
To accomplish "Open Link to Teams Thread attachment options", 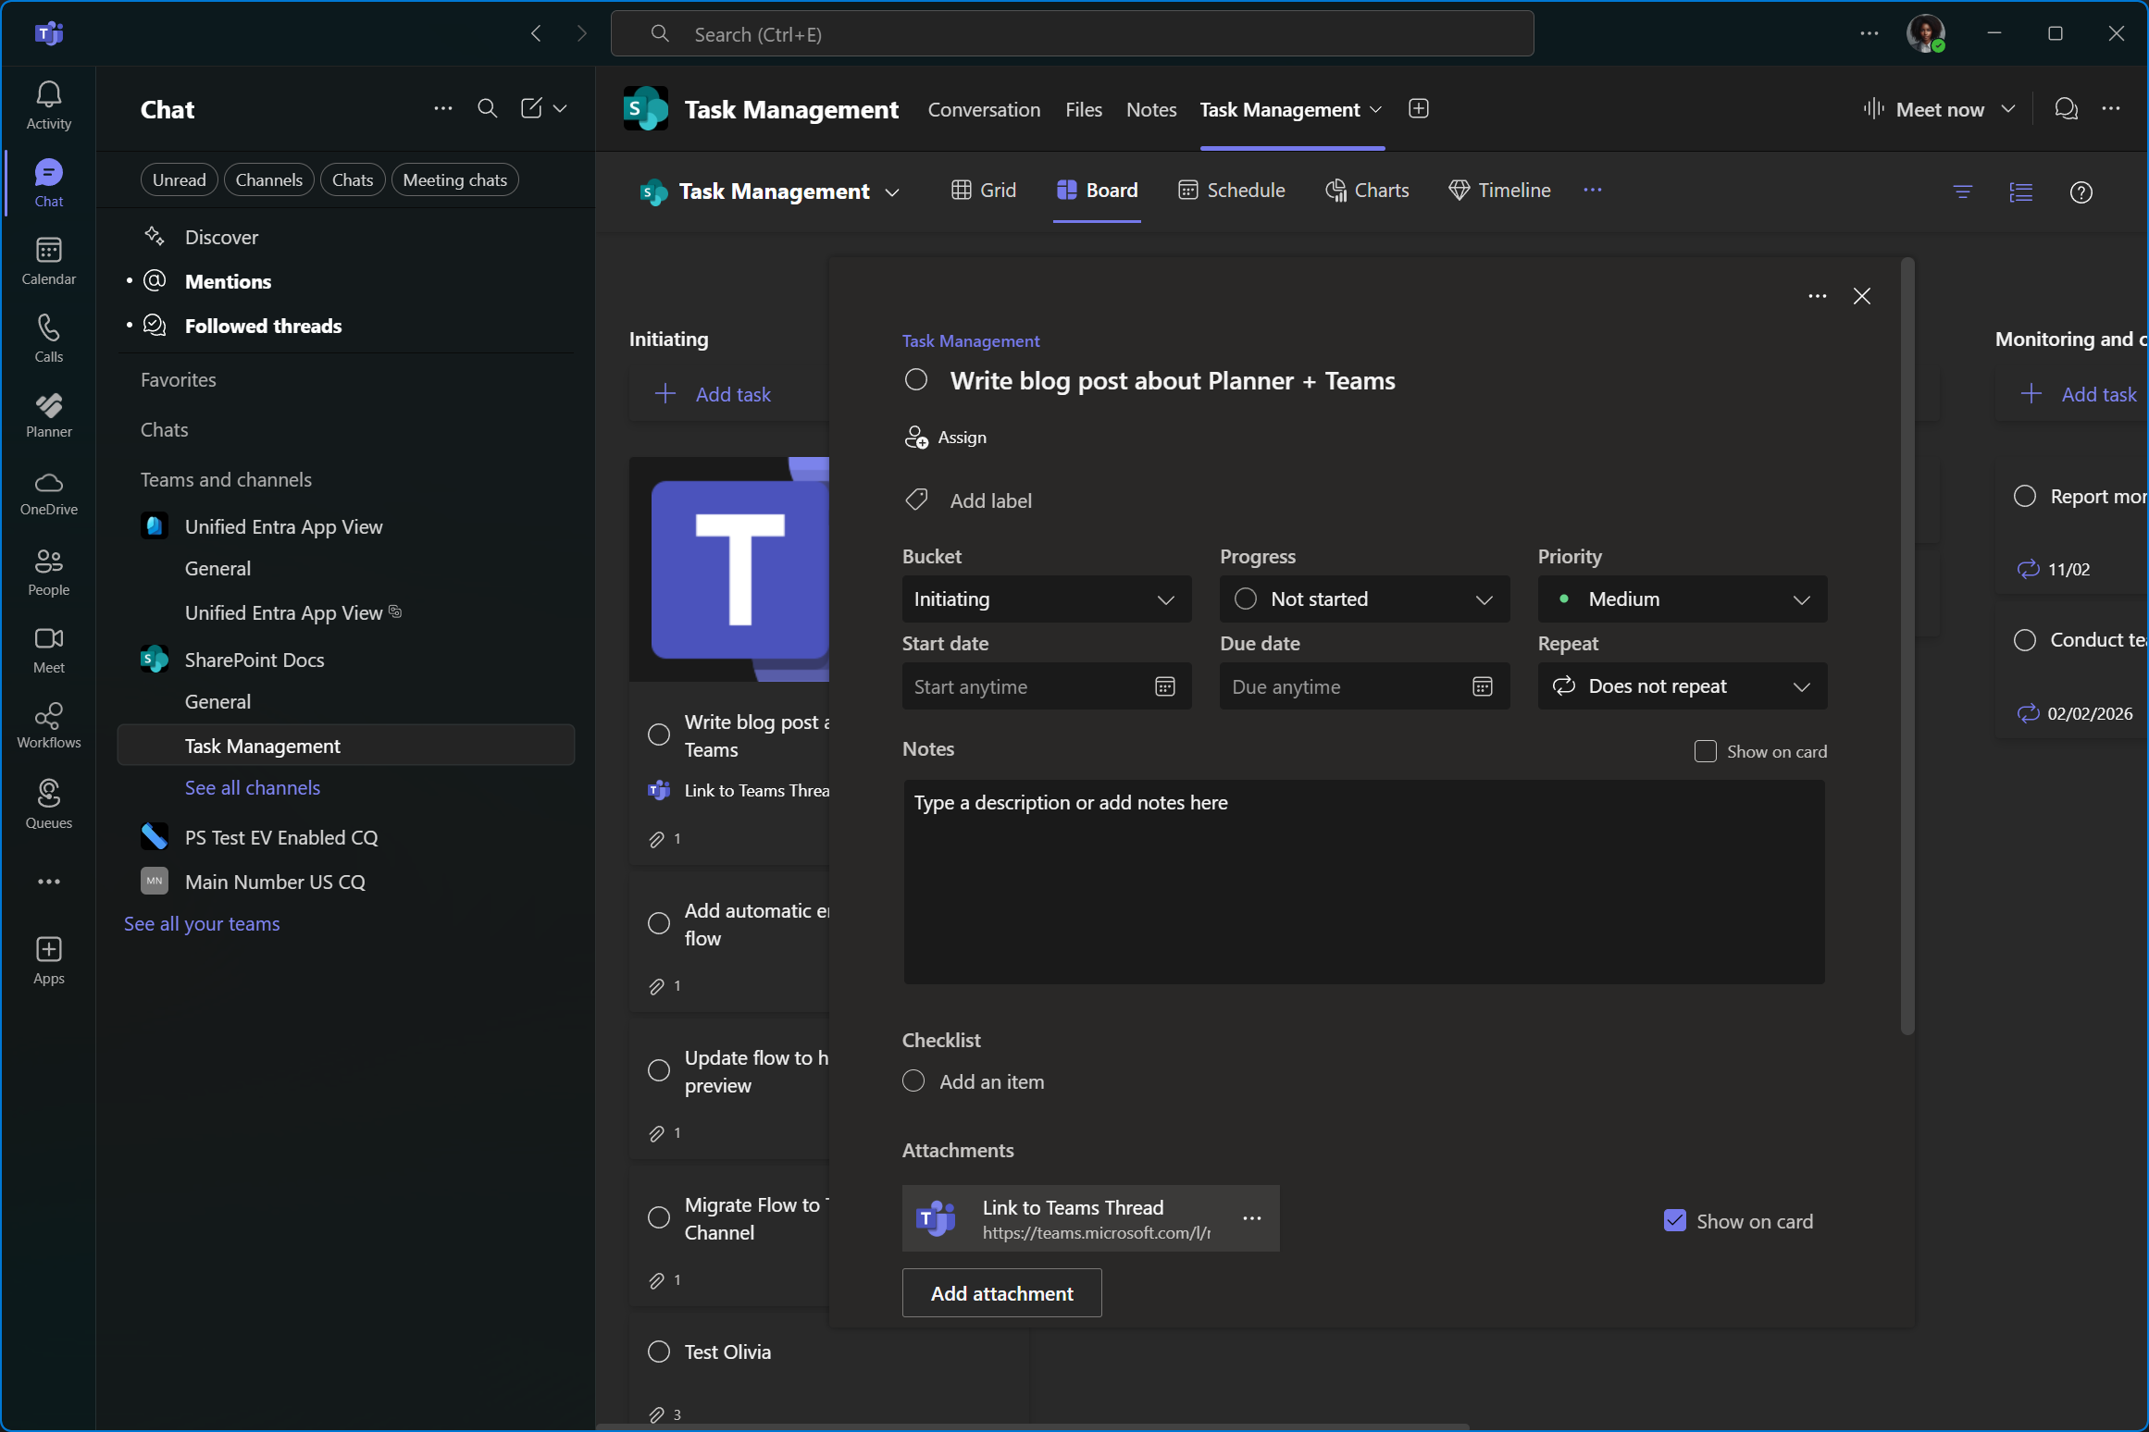I will (x=1252, y=1218).
